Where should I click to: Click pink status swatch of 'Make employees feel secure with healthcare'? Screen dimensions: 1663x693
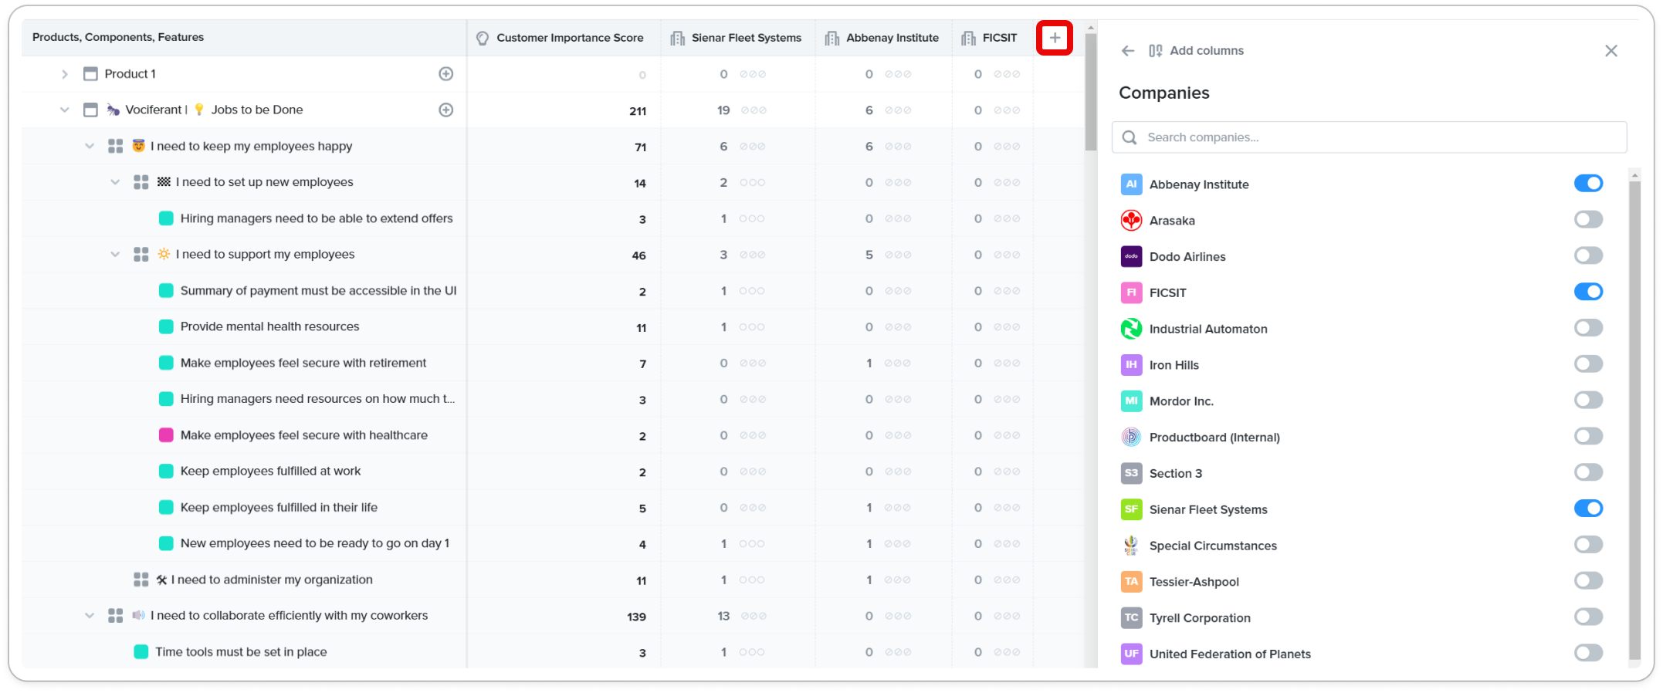tap(166, 435)
